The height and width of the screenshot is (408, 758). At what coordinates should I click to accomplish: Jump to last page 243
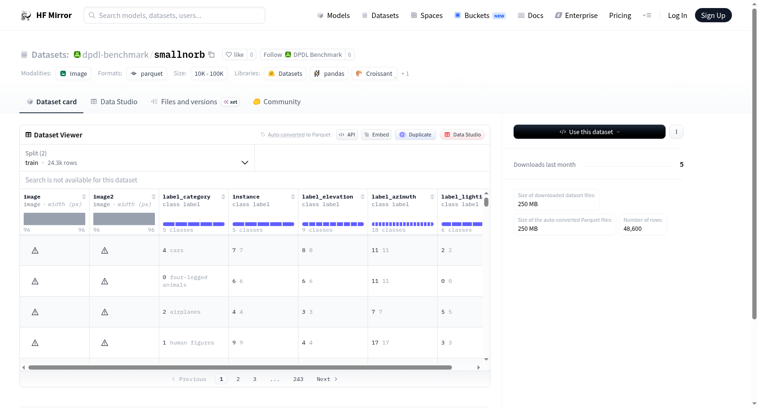pyautogui.click(x=298, y=379)
